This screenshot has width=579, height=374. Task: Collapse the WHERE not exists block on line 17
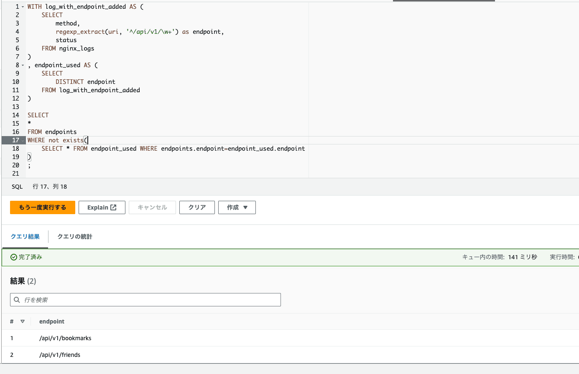coord(23,141)
